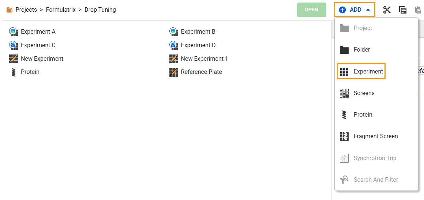Go to Projects in breadcrumb path

[26, 10]
